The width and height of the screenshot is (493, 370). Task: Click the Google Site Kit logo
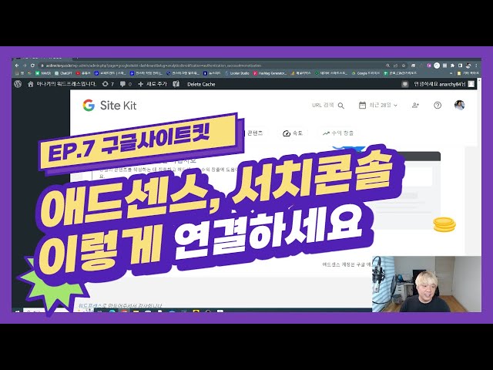109,106
